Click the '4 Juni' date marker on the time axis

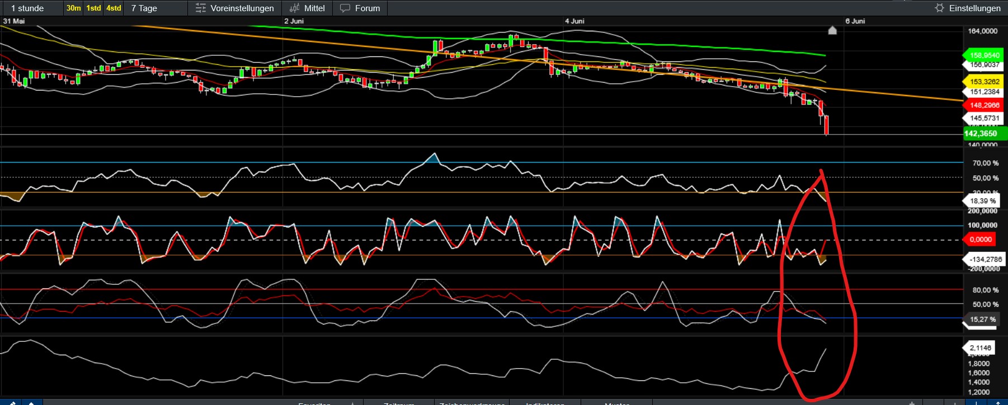(x=574, y=21)
